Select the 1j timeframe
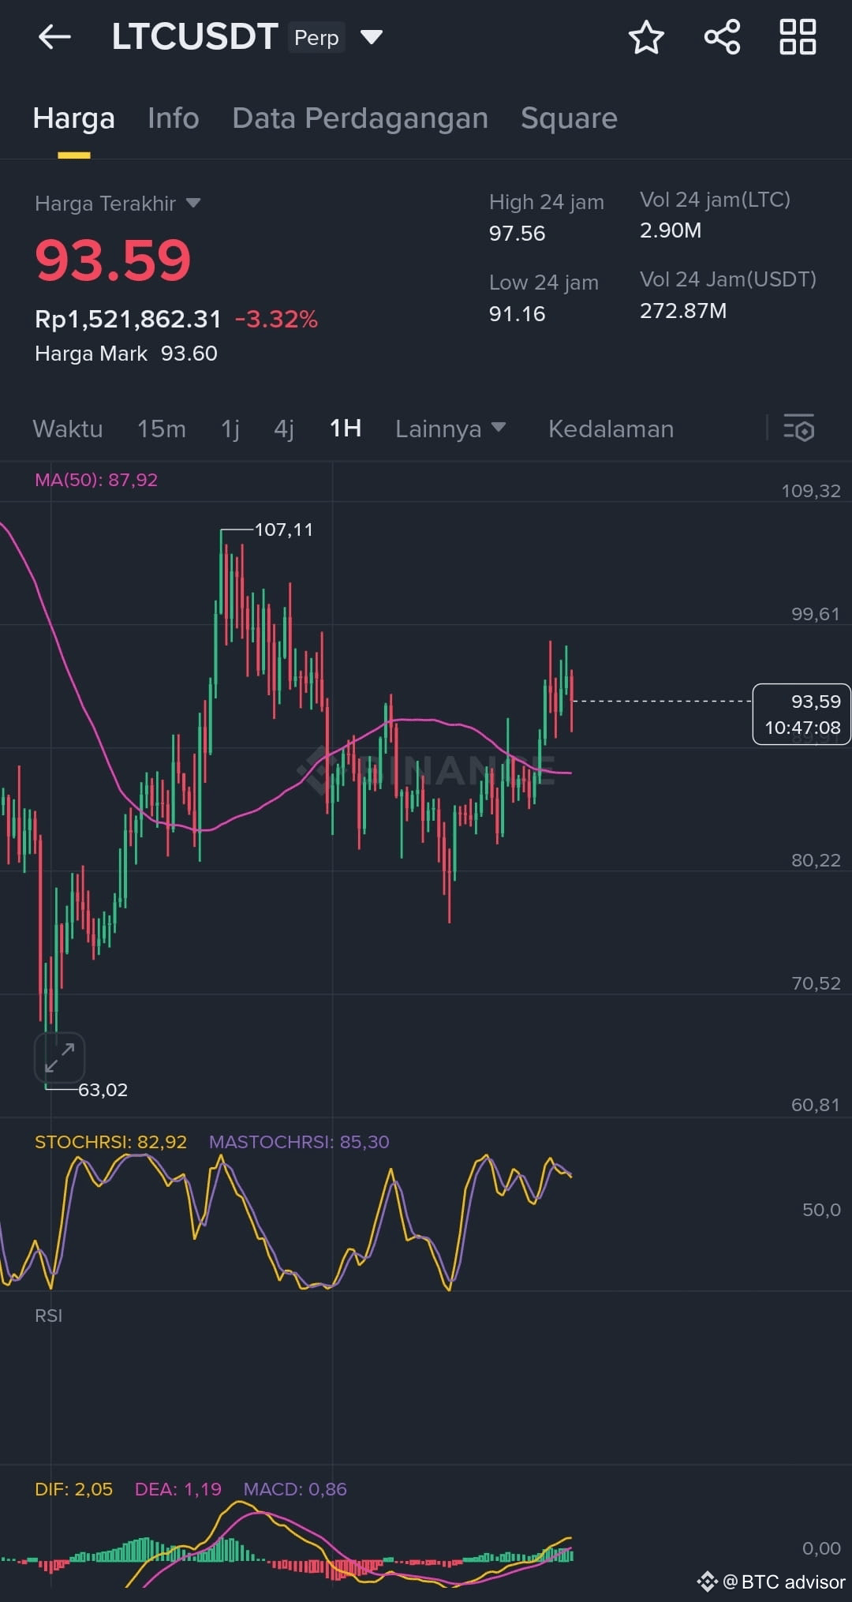 click(x=230, y=429)
